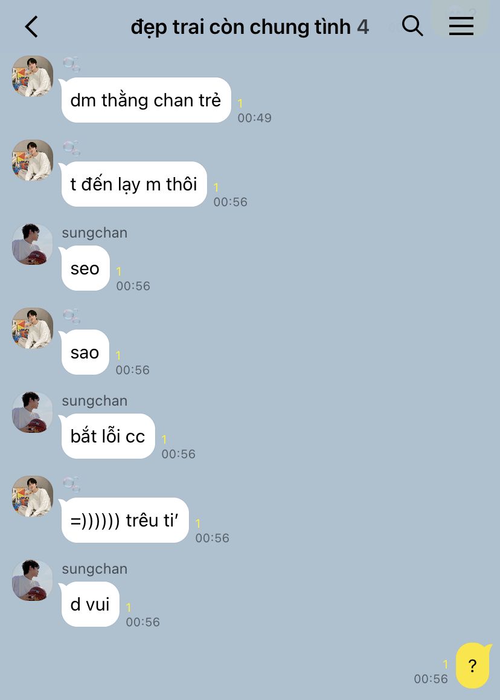The width and height of the screenshot is (500, 700).
Task: Open the hamburger menu in chat header
Action: click(461, 26)
